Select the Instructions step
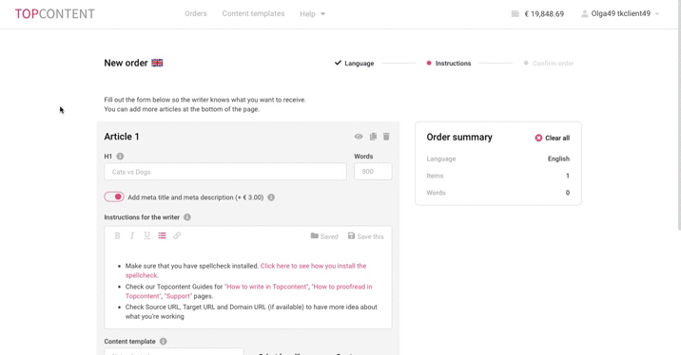This screenshot has height=355, width=681. [x=449, y=64]
